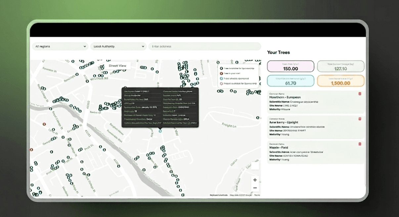The height and width of the screenshot is (217, 399).
Task: Delete the Ash berry - Upright tree card
Action: [360, 119]
